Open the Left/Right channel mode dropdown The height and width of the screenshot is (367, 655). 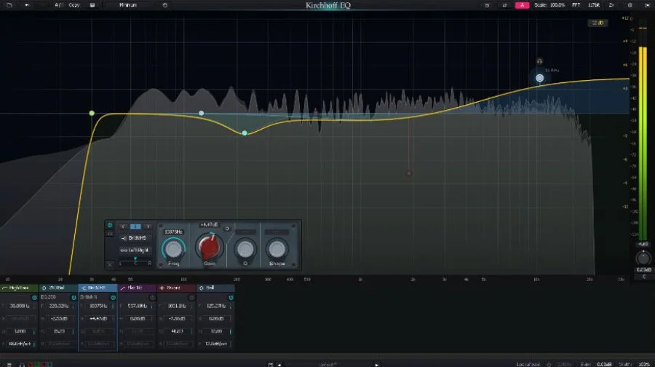(135, 250)
